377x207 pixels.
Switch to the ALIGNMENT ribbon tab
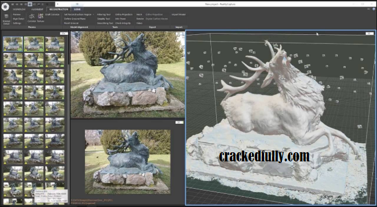[37, 9]
